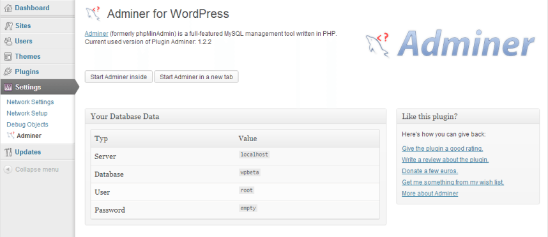Open Network Settings submenu item
Viewport: 548px width, 237px height.
click(31, 102)
